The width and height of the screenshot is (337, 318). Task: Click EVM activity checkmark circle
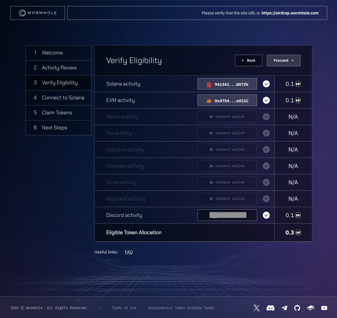point(266,100)
